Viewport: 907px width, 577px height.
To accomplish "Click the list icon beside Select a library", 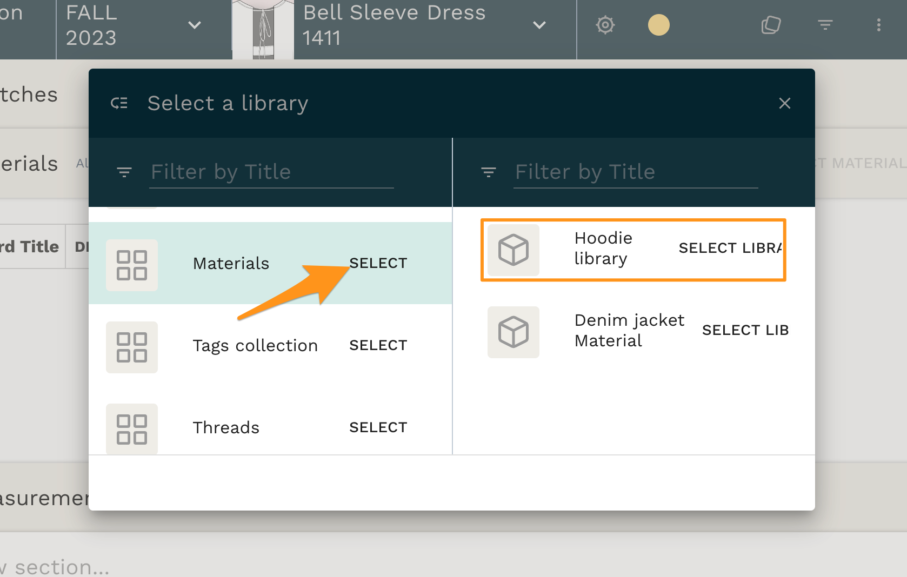I will [119, 103].
